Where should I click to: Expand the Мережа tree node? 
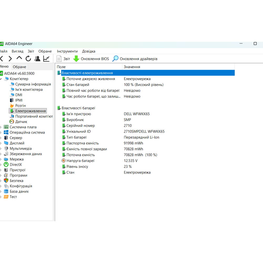1,159
